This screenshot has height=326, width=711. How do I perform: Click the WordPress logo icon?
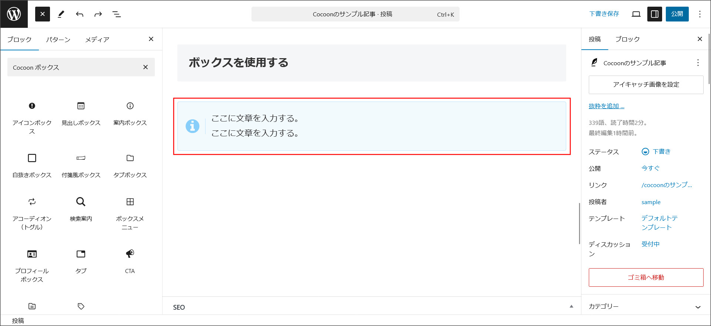coord(14,14)
